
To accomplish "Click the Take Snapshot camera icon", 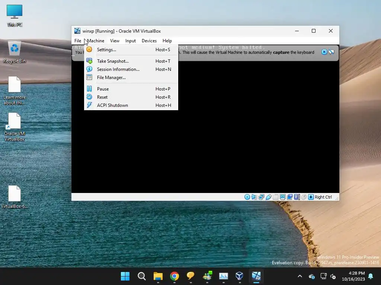I will pyautogui.click(x=89, y=61).
